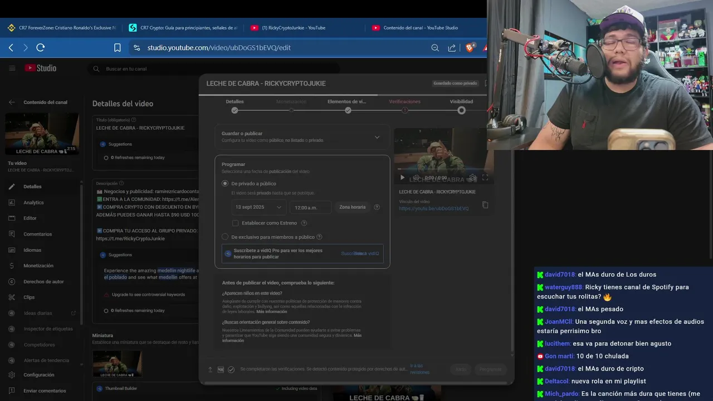This screenshot has height=401, width=713.
Task: Click the bookmark icon in the address bar
Action: 118,48
